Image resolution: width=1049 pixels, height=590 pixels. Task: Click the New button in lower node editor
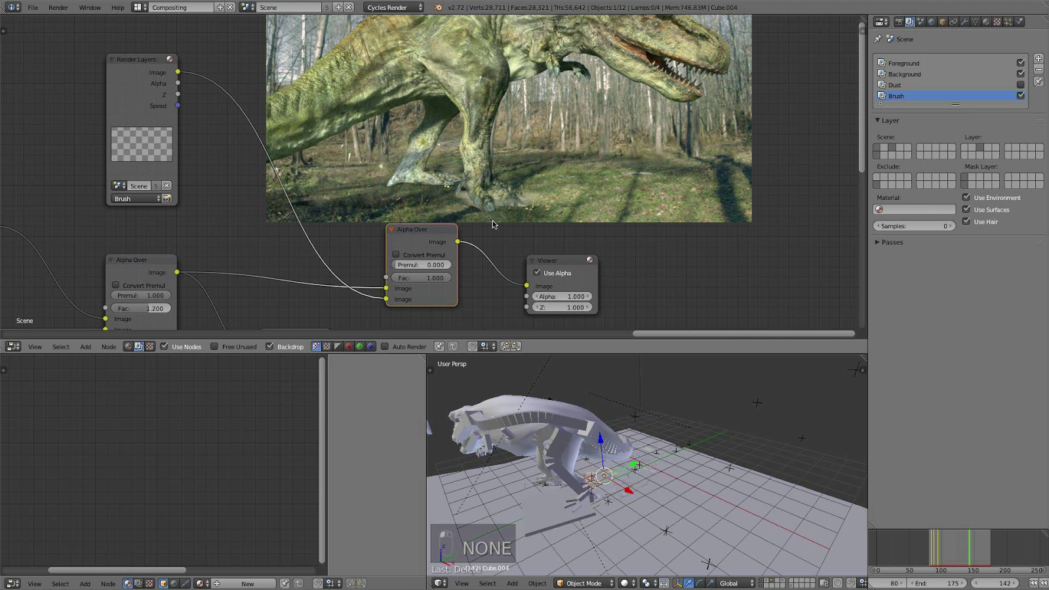[248, 583]
